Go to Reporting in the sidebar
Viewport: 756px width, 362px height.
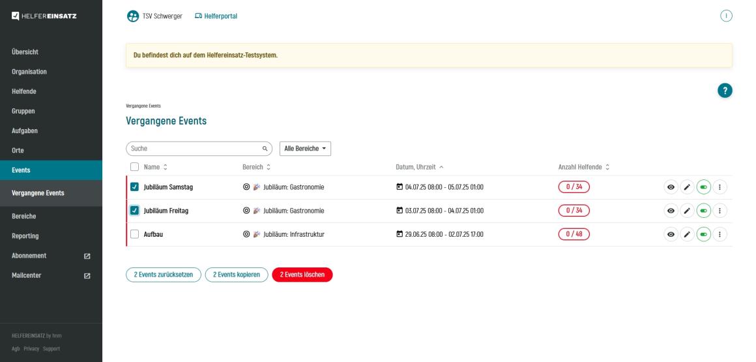pos(25,235)
